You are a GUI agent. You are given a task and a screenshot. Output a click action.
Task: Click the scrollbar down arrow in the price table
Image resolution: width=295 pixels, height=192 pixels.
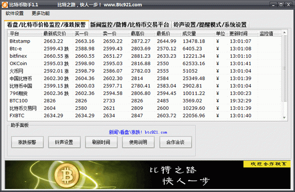(x=284, y=118)
